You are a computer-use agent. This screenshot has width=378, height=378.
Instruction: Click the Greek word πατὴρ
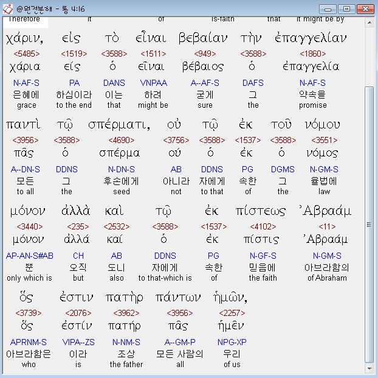click(x=125, y=298)
